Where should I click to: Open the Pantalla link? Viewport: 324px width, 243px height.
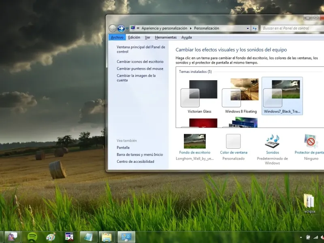123,147
